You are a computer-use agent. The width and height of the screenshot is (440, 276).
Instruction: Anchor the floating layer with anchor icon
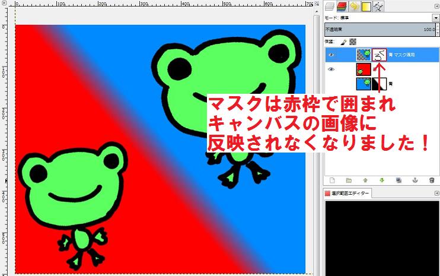(415, 180)
